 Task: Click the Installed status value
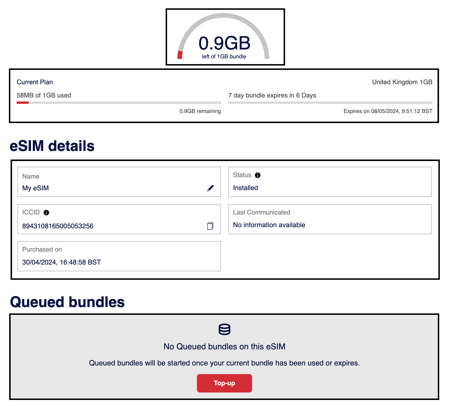[245, 188]
